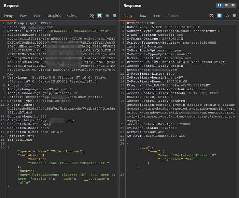Toggle hidden characters icon in Response panel
239x198 pixels.
[211, 16]
